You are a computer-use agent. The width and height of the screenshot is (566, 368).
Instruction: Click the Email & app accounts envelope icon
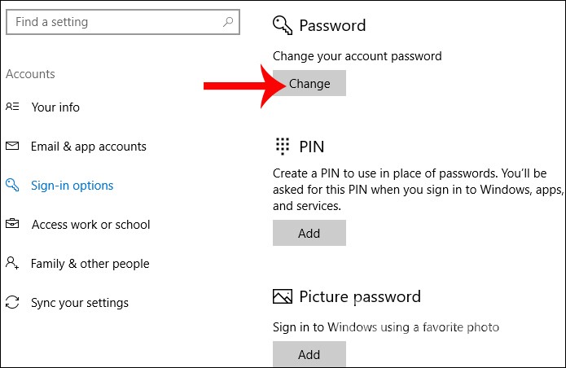point(12,147)
